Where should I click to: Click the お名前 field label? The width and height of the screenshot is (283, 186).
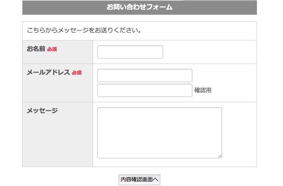coord(36,49)
